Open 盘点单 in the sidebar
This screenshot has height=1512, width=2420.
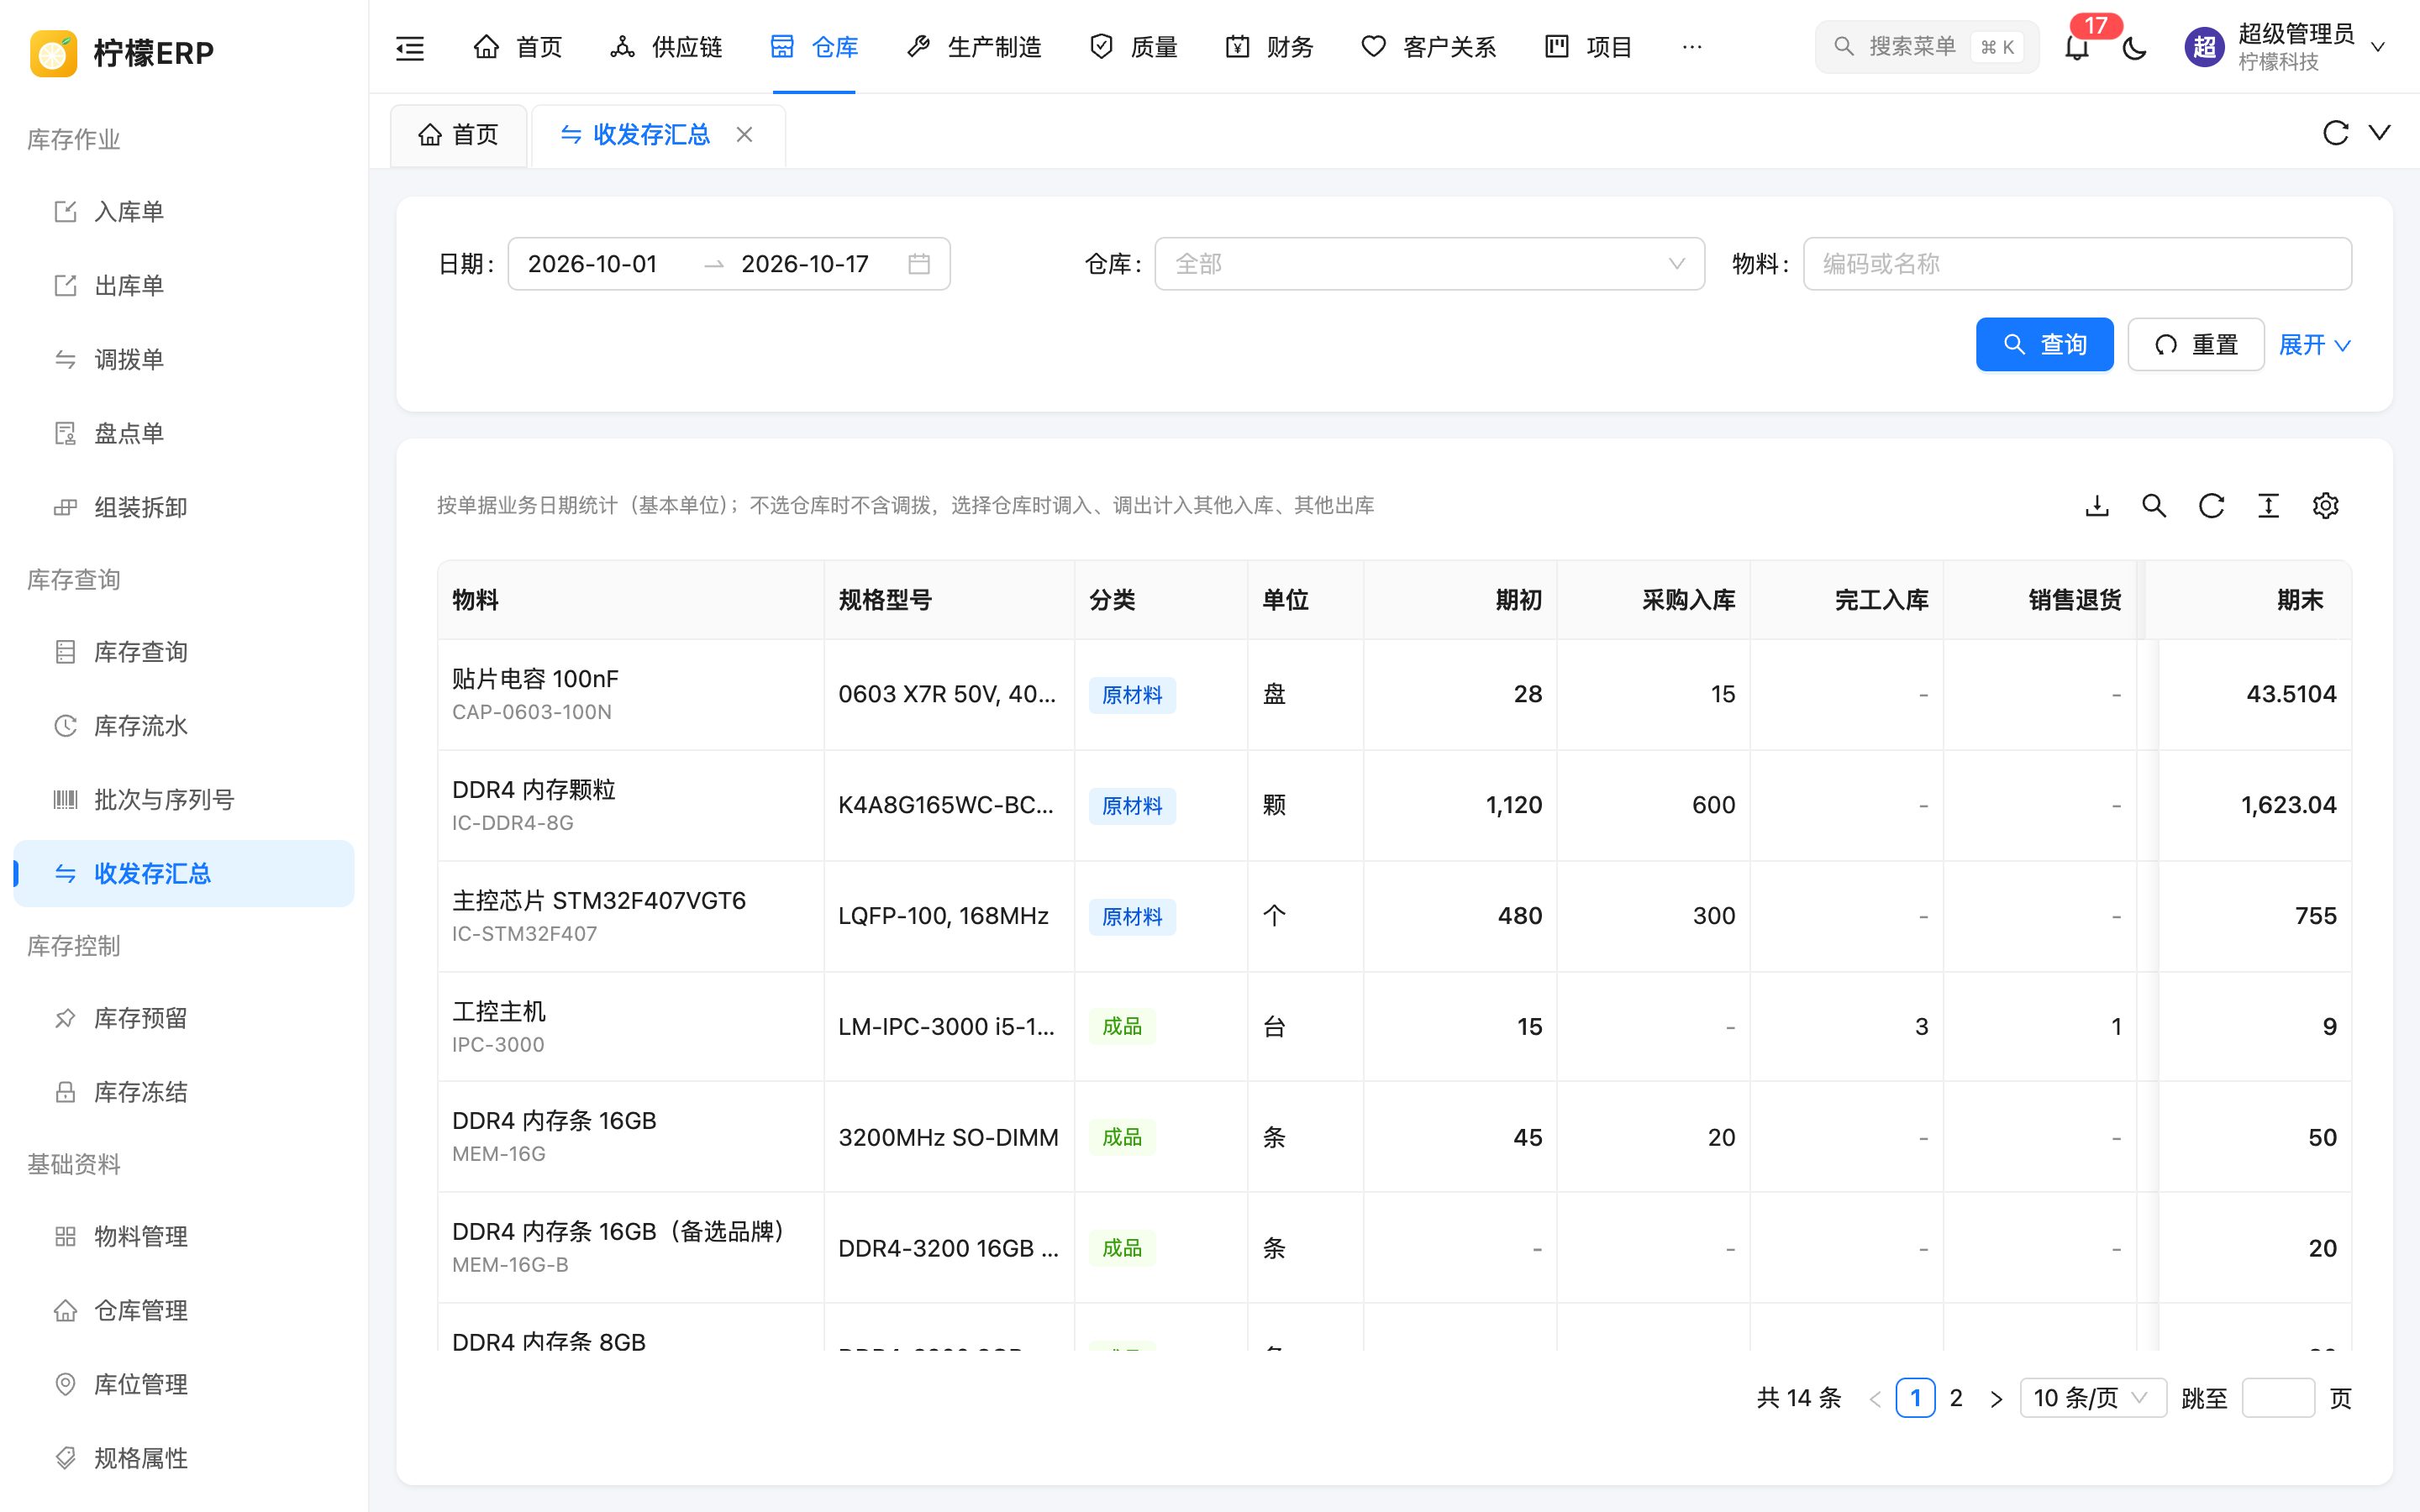tap(184, 434)
